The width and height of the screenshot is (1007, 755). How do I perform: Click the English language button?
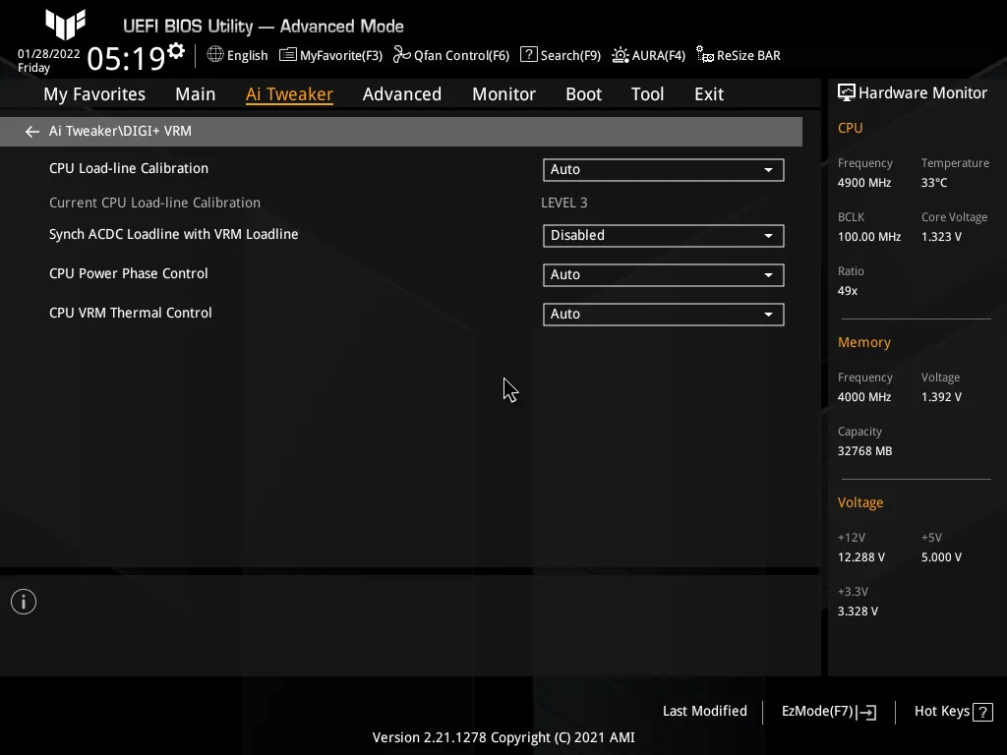pyautogui.click(x=247, y=56)
